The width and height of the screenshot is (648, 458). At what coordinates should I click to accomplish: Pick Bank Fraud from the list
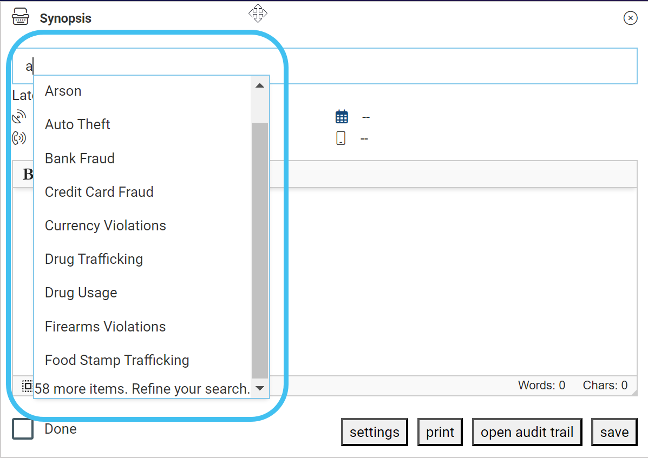80,158
